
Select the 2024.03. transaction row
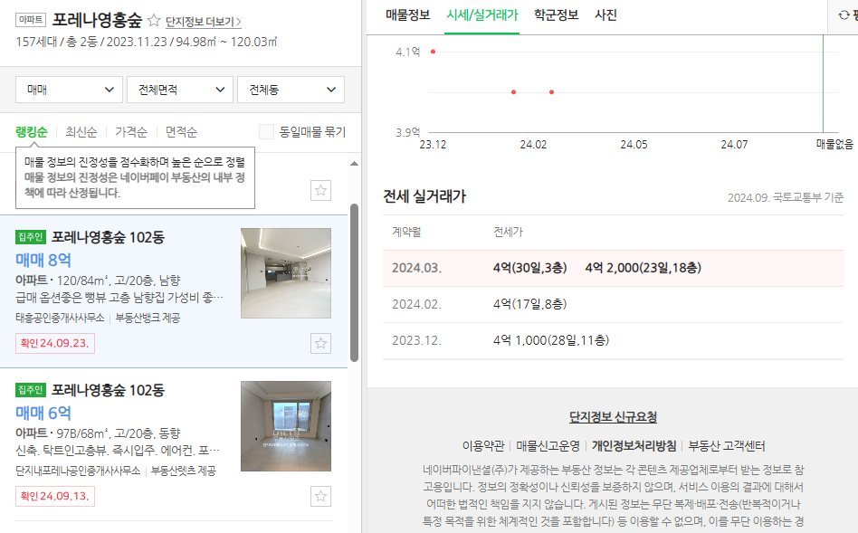click(613, 268)
